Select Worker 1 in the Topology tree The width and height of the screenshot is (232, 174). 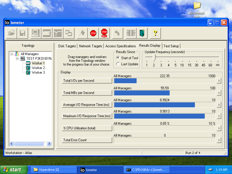[38, 63]
